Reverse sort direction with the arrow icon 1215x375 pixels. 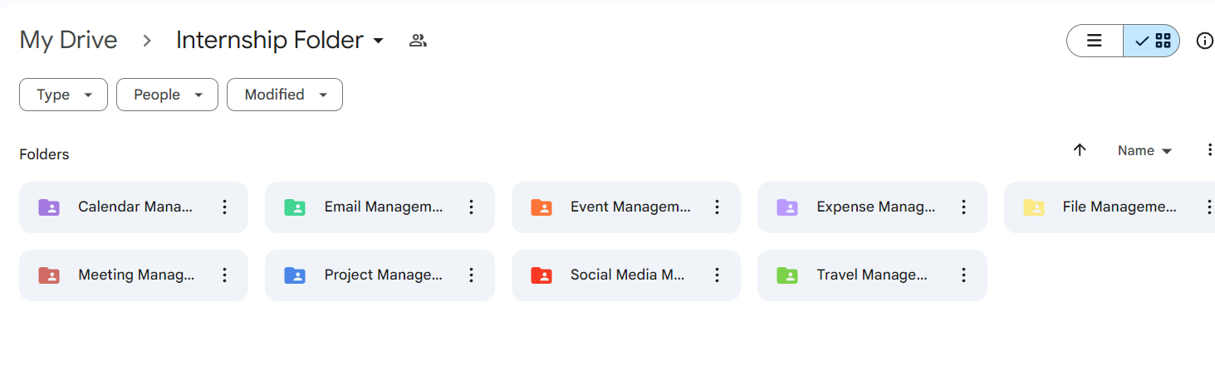point(1080,150)
